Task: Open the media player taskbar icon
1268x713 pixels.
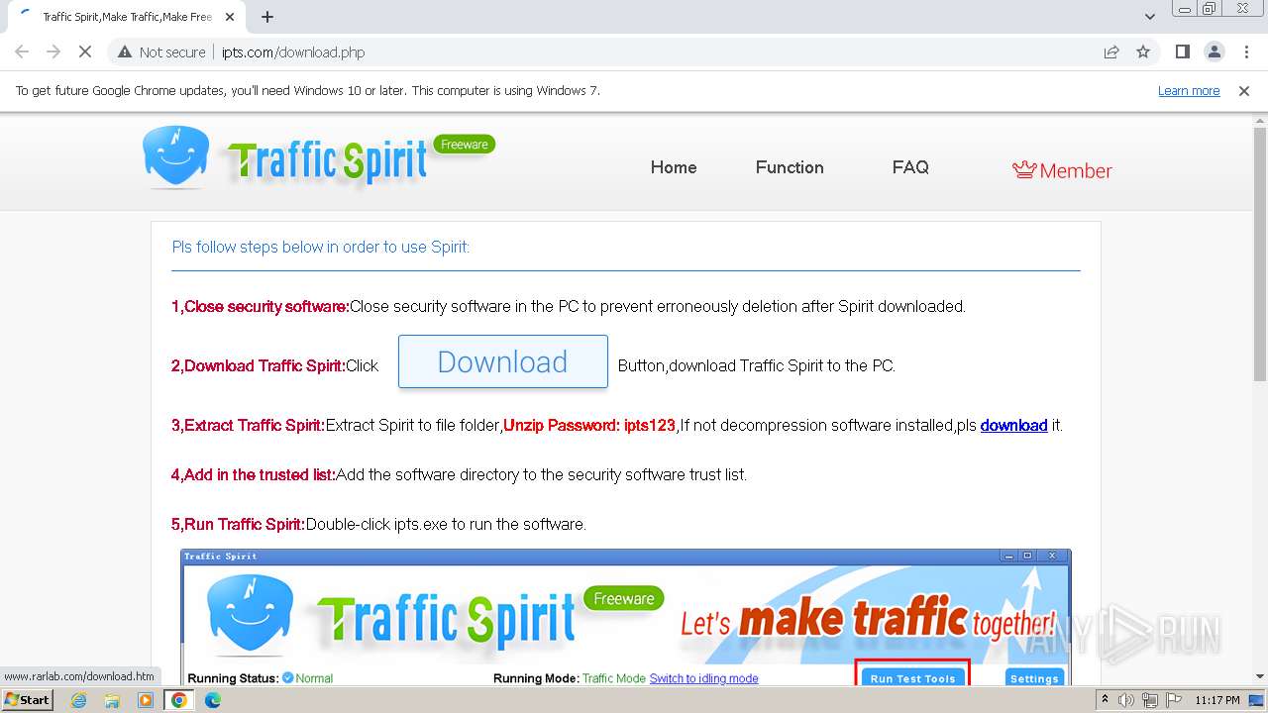Action: [146, 700]
